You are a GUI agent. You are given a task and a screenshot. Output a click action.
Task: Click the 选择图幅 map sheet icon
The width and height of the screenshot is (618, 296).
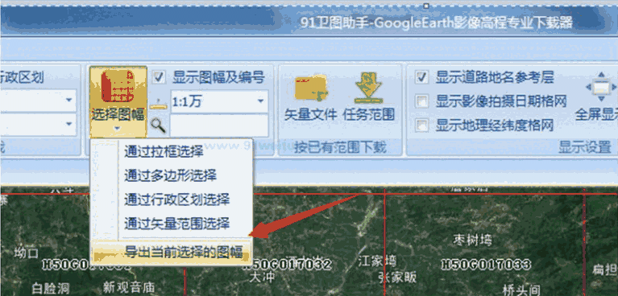(x=118, y=86)
